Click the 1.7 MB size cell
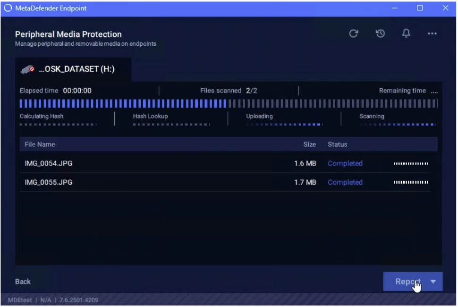 [x=305, y=182]
